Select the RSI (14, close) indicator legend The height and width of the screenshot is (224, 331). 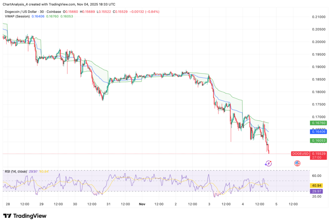coord(16,171)
